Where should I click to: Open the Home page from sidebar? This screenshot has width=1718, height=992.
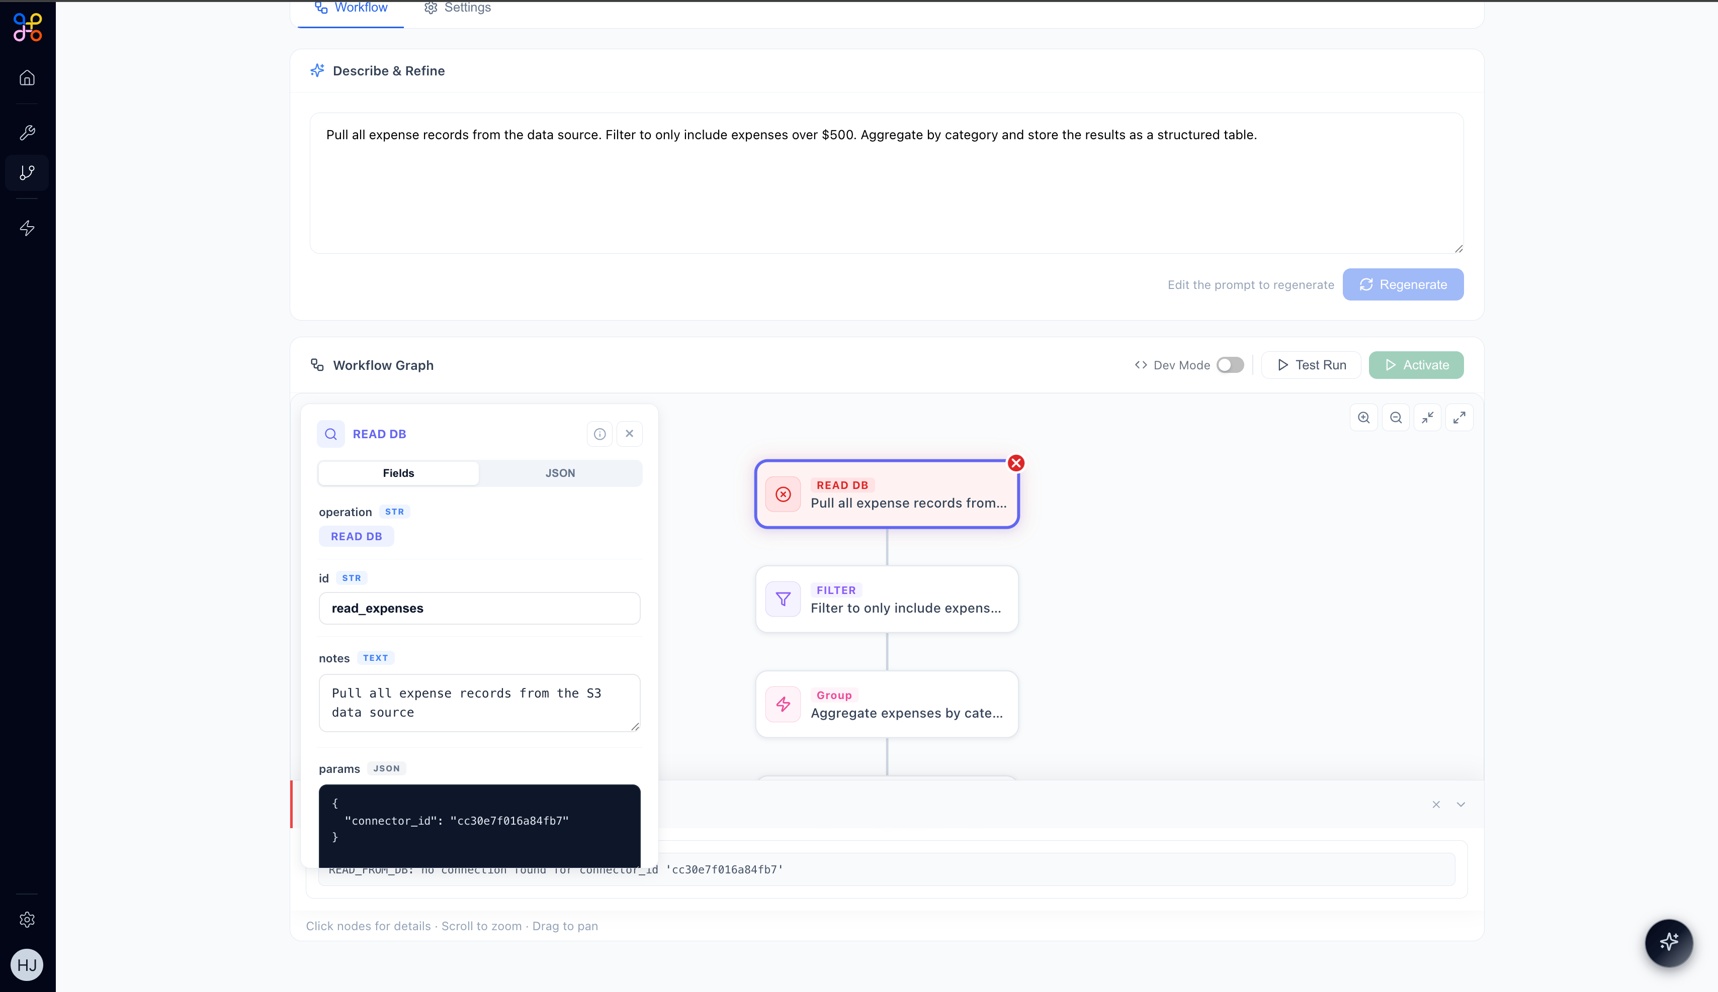(27, 78)
